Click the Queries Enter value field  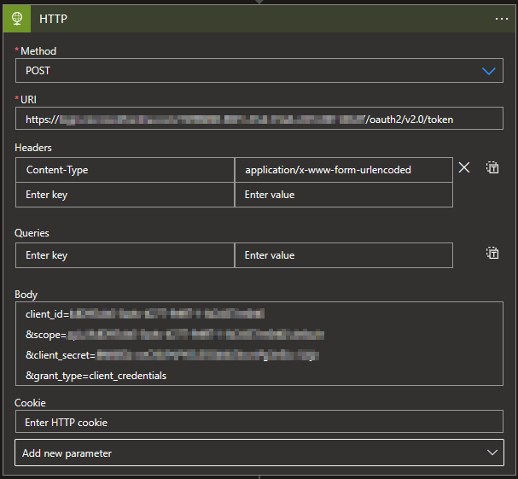(x=344, y=255)
